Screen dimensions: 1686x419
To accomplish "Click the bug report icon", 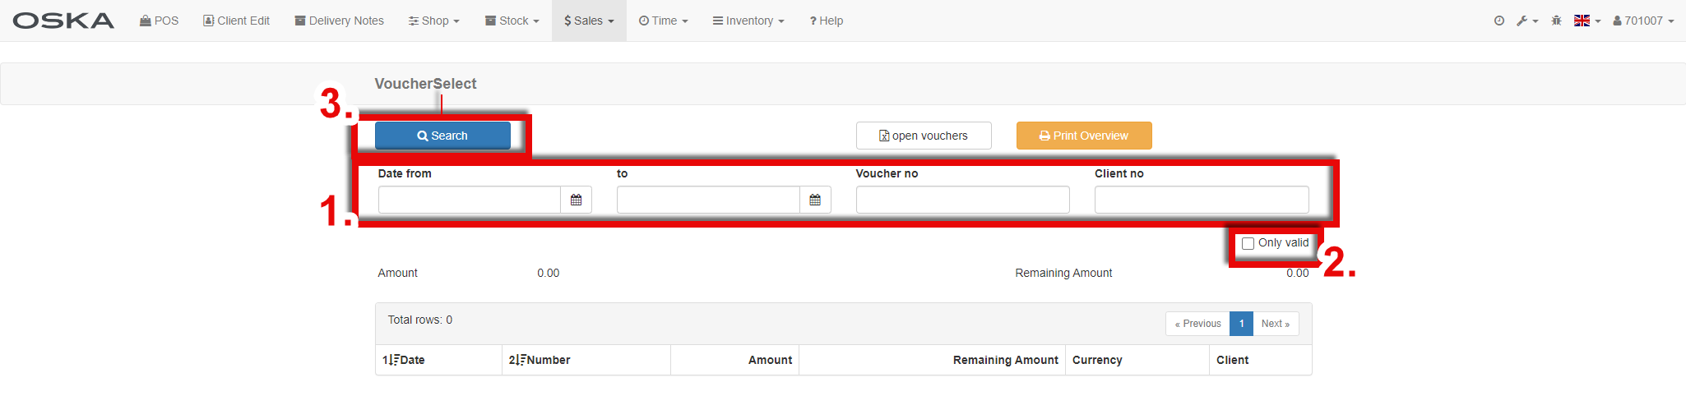I will [x=1556, y=21].
